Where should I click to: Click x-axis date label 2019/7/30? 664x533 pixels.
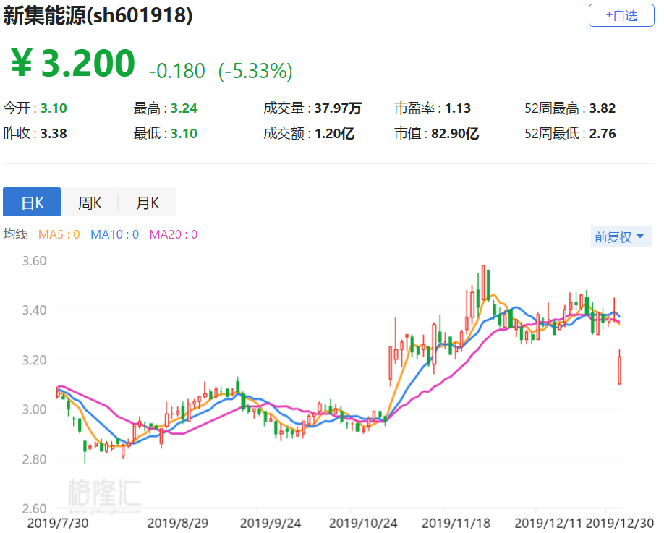pos(58,524)
